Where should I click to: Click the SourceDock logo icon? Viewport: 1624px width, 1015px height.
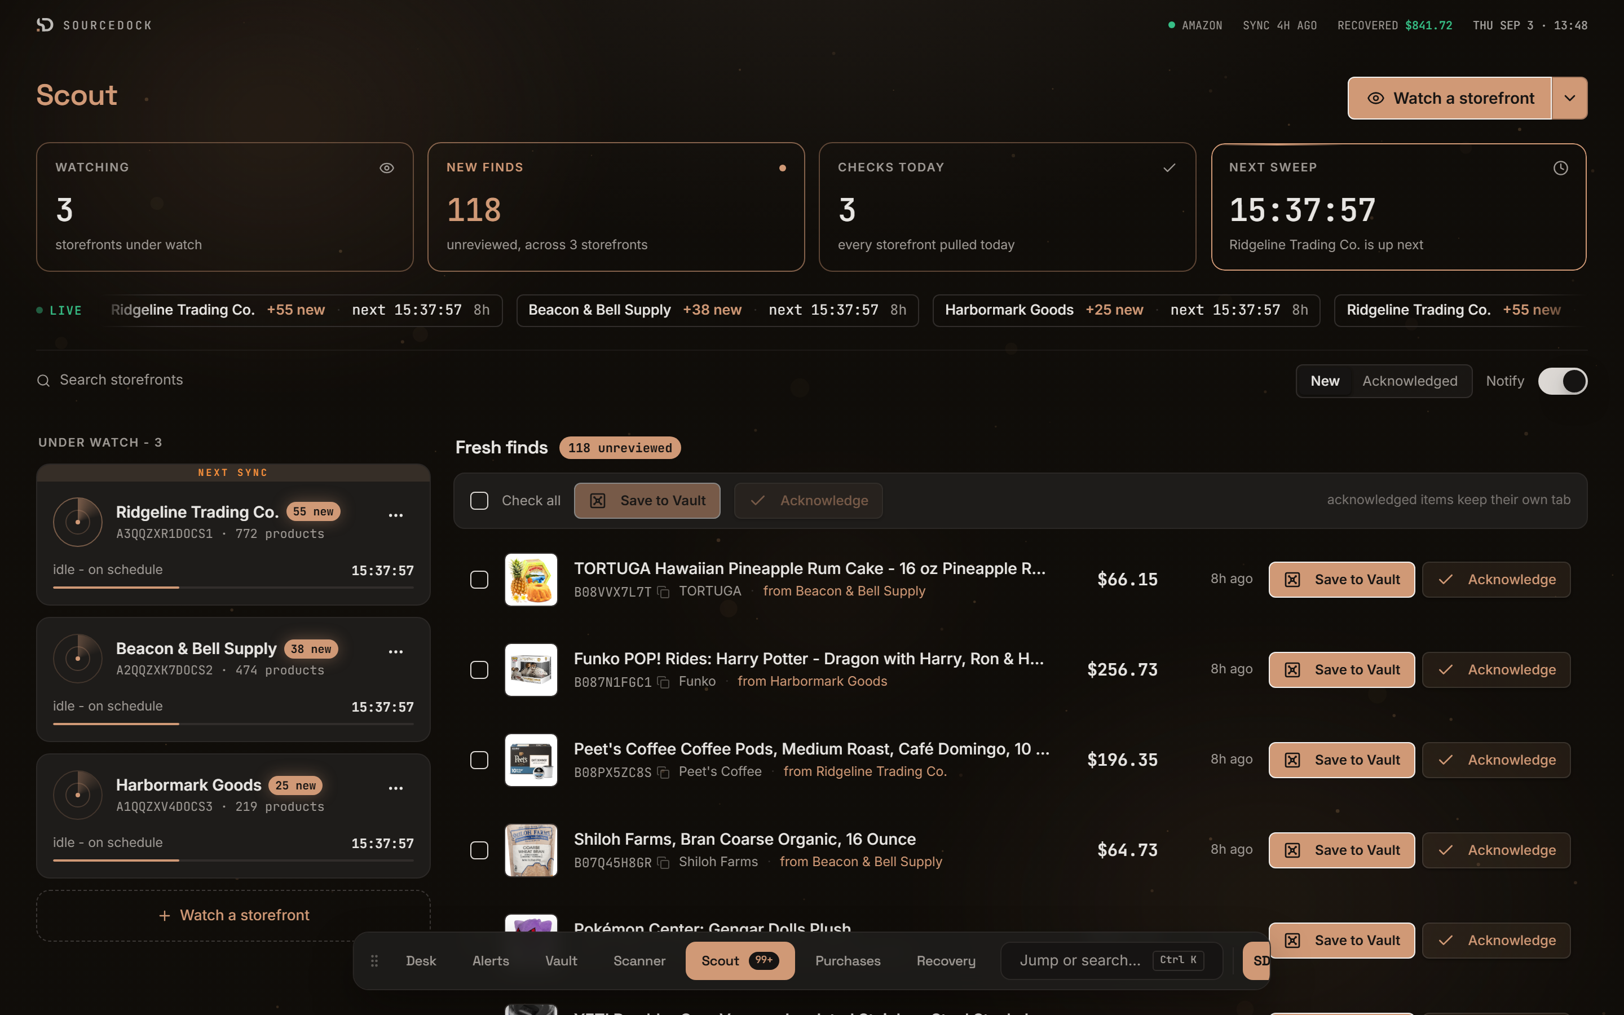coord(45,25)
